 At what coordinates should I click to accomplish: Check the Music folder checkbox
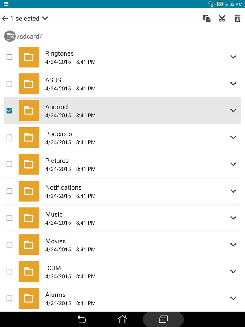[9, 218]
